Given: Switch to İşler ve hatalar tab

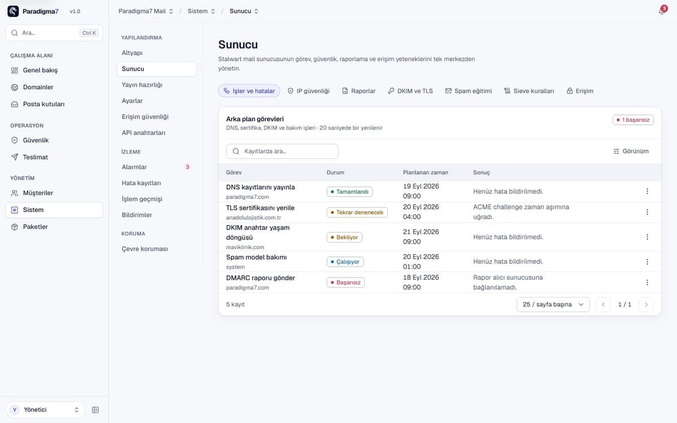Looking at the screenshot, I should [249, 91].
